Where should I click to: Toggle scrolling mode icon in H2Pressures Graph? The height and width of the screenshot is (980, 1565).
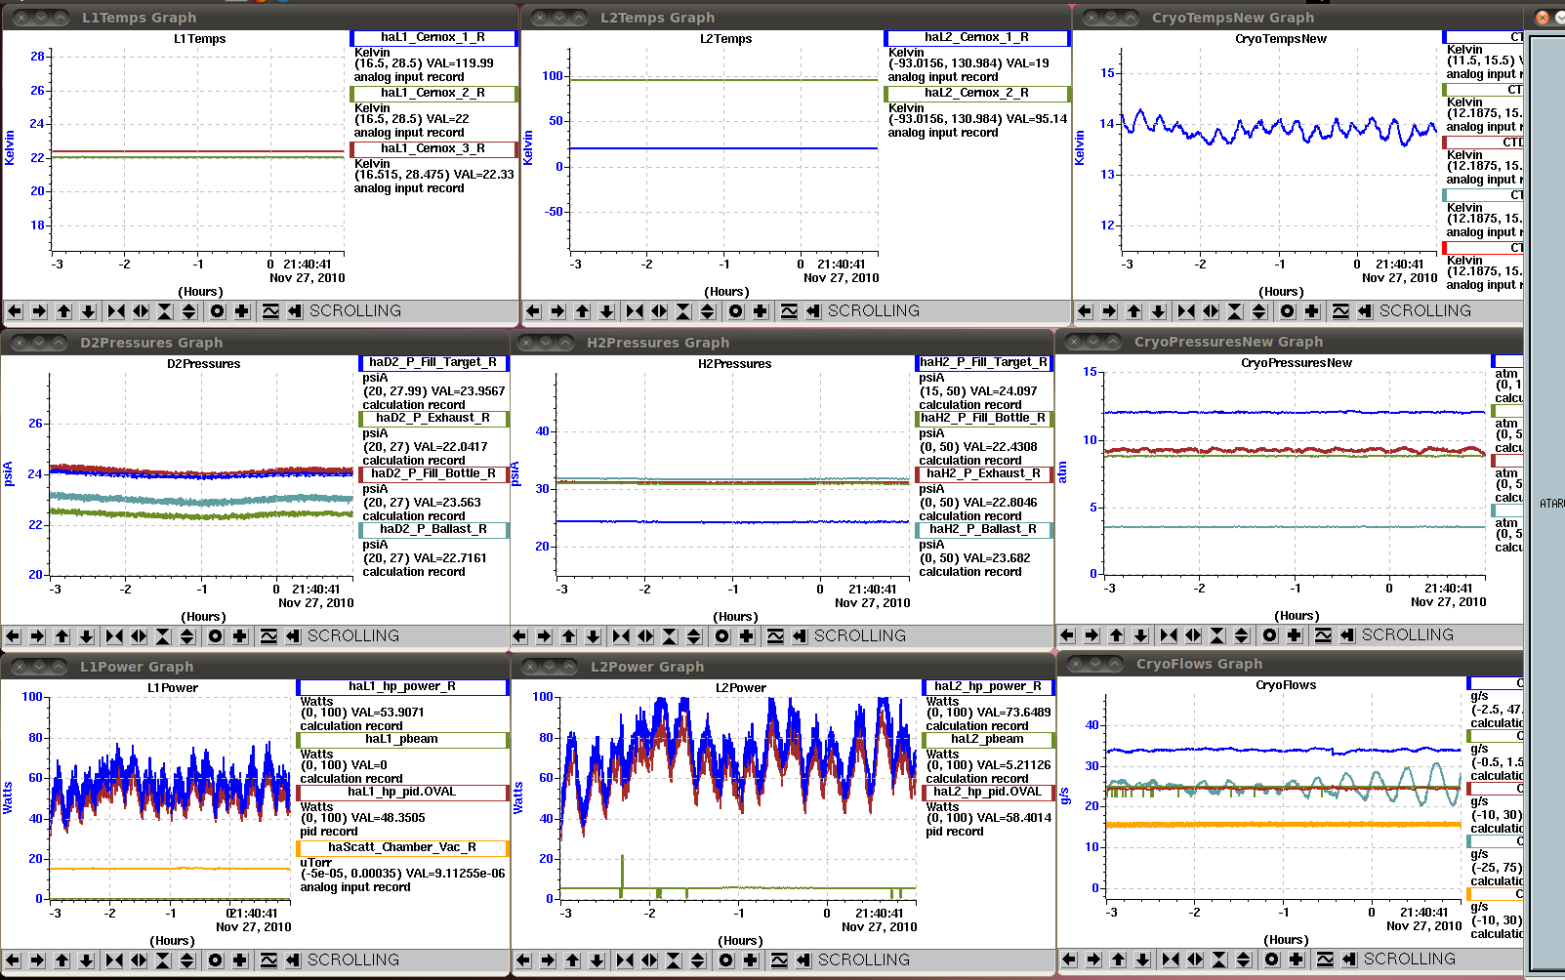coord(800,636)
